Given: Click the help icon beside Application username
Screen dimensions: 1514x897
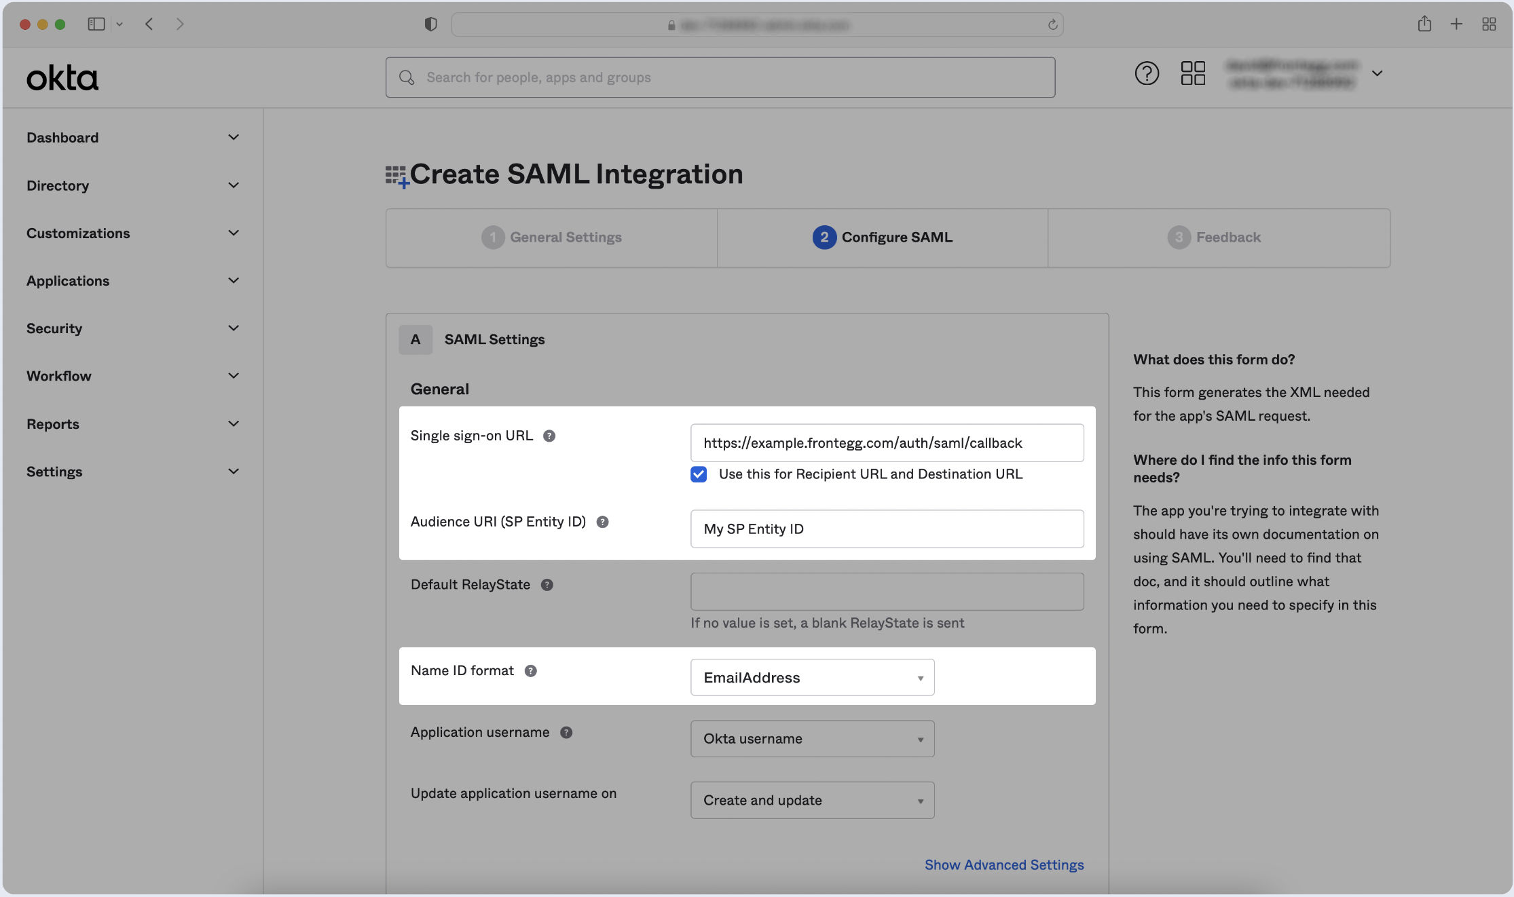Looking at the screenshot, I should [x=566, y=733].
